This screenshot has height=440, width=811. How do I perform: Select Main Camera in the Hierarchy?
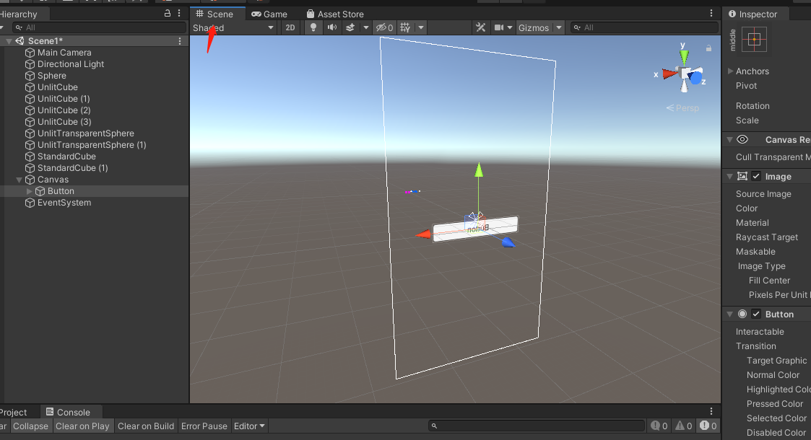pyautogui.click(x=64, y=53)
